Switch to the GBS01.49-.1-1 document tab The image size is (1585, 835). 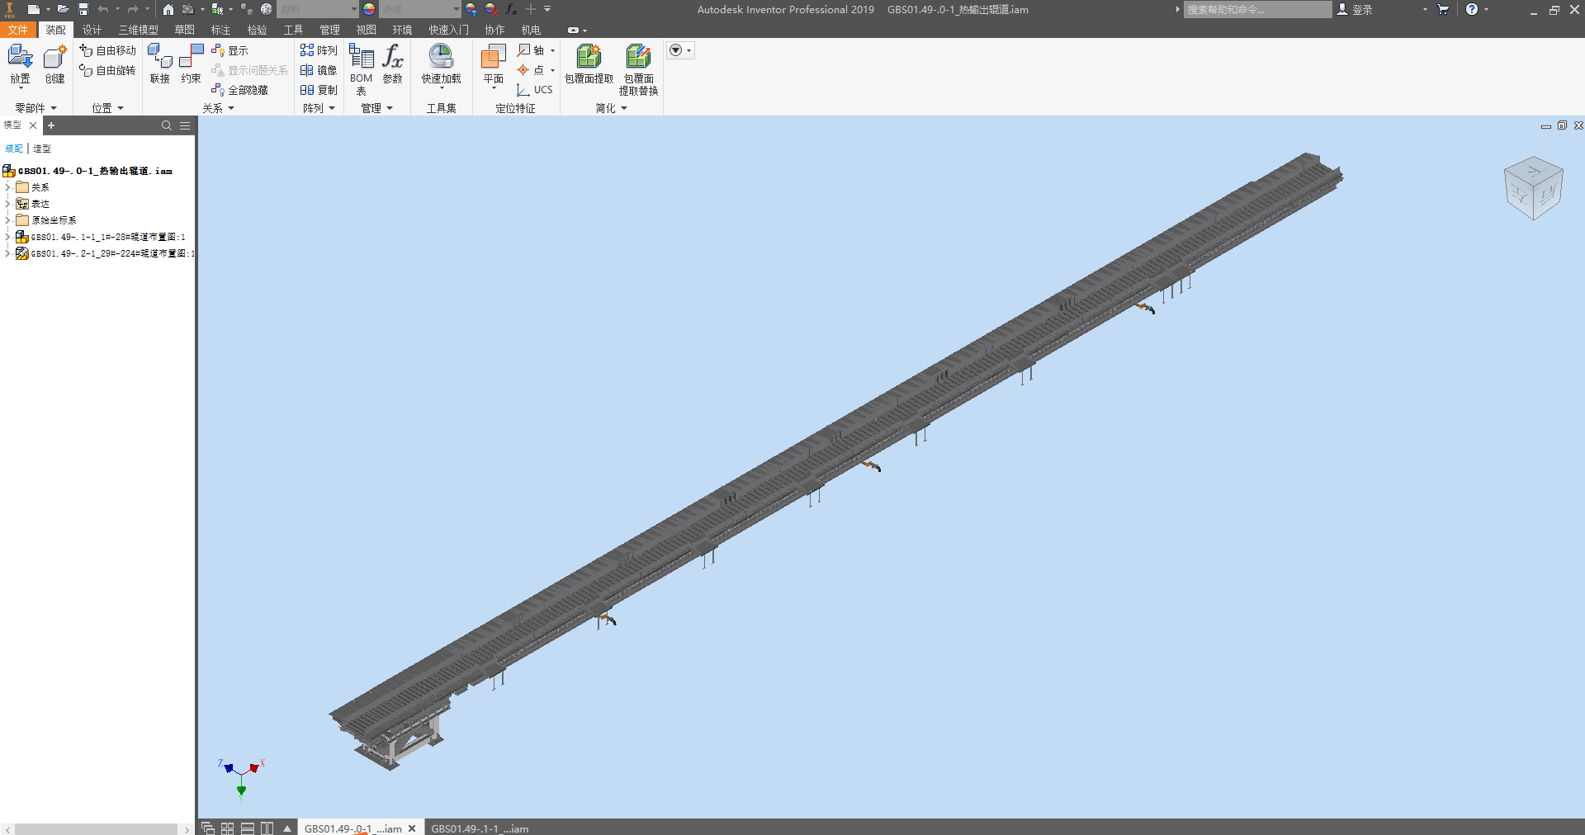click(479, 828)
